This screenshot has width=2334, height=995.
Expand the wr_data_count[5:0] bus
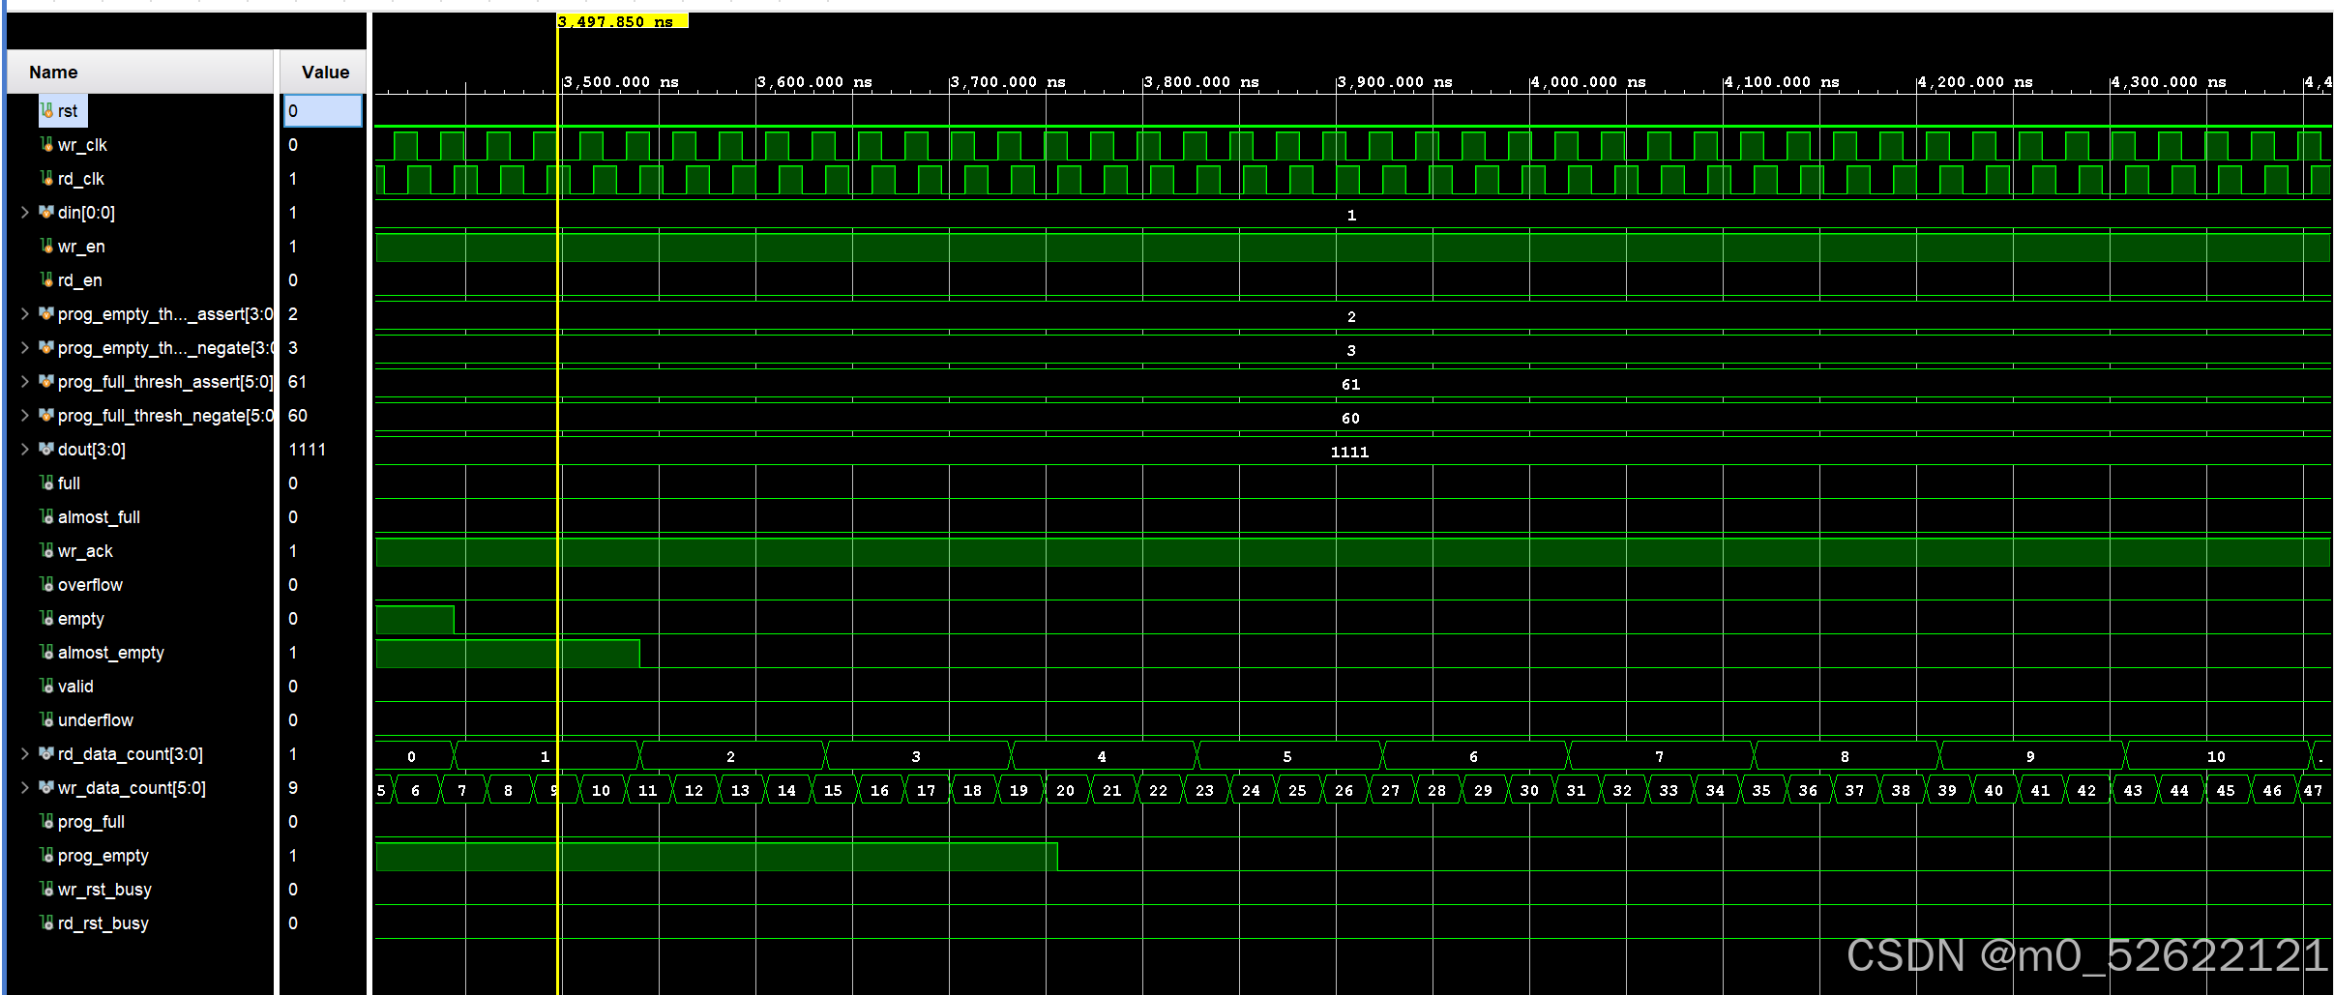(x=24, y=787)
